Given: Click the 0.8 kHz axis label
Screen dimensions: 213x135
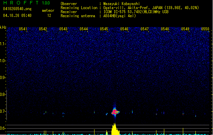Looking at the screenshot, I should (3, 94).
